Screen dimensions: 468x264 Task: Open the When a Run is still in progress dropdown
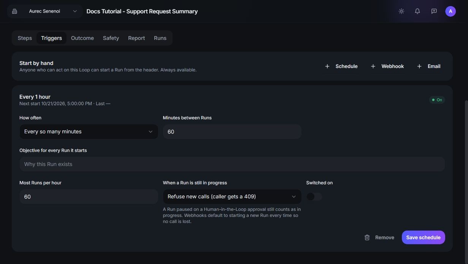click(x=232, y=196)
